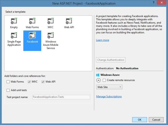The image size is (168, 125).
Task: Choose the Single Page Application template icon
Action: [x=14, y=35]
